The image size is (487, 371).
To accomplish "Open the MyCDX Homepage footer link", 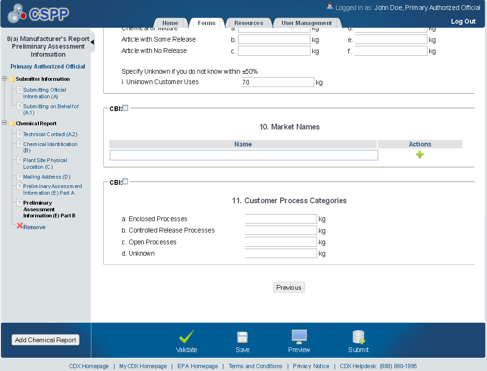I will tap(143, 366).
